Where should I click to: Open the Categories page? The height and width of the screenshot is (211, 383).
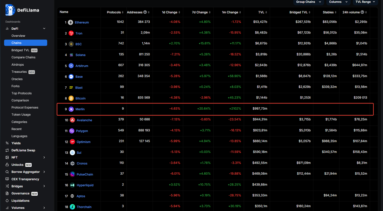tap(19, 122)
